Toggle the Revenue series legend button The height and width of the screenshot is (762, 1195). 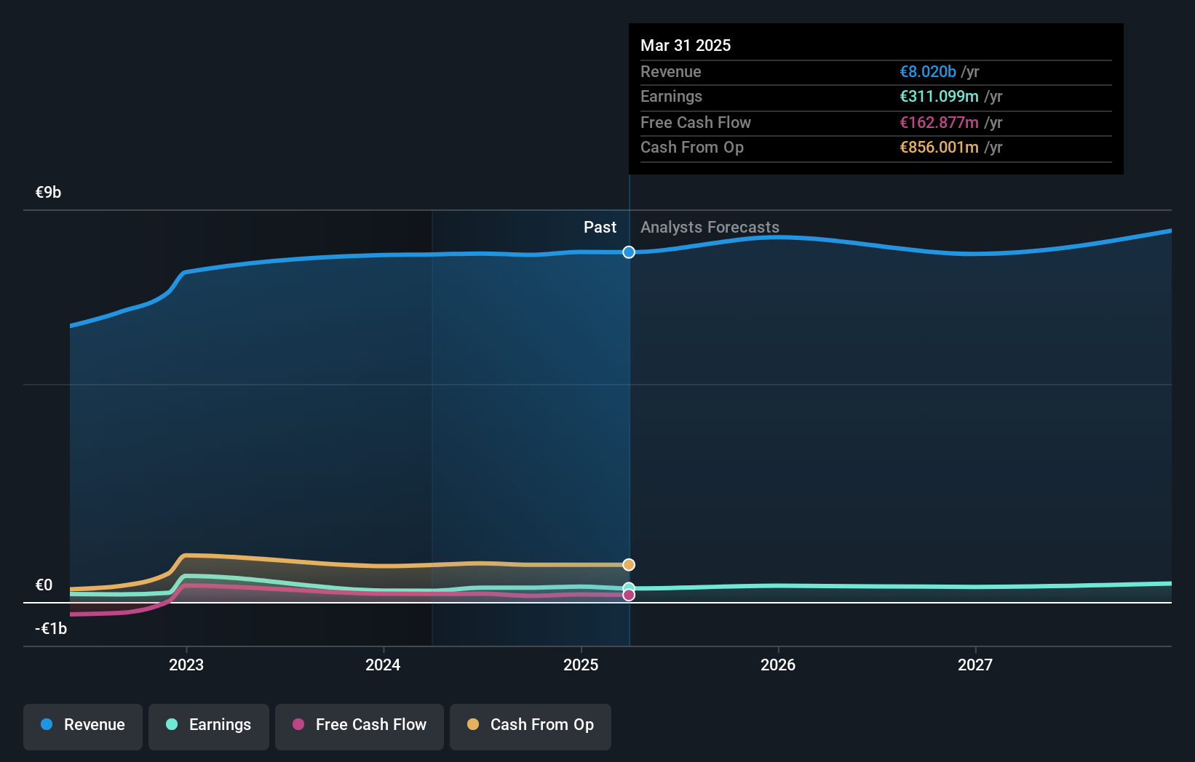[x=83, y=726]
